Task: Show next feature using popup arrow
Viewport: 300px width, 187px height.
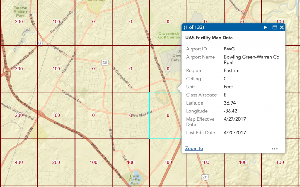Action: [265, 28]
